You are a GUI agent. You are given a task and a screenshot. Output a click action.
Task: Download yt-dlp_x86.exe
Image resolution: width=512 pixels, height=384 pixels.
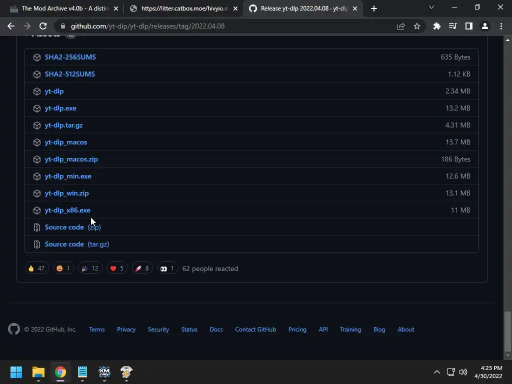pos(67,210)
